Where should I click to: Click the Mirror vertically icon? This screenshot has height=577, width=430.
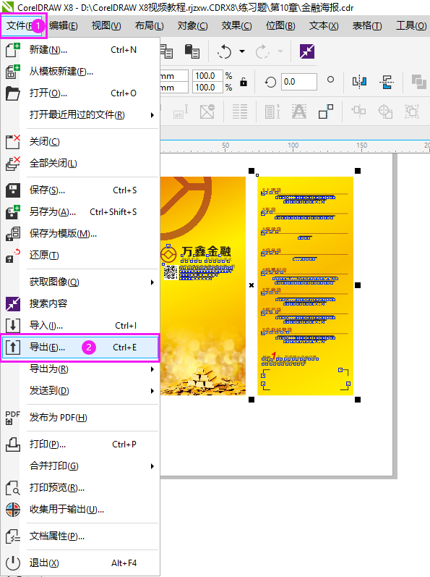point(387,81)
